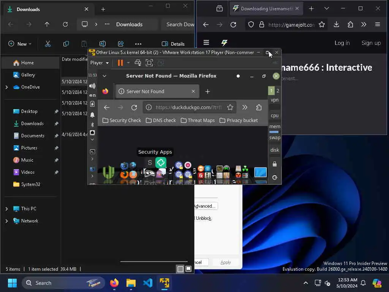Click the Cut scissors icon in File Explorer

(48, 44)
